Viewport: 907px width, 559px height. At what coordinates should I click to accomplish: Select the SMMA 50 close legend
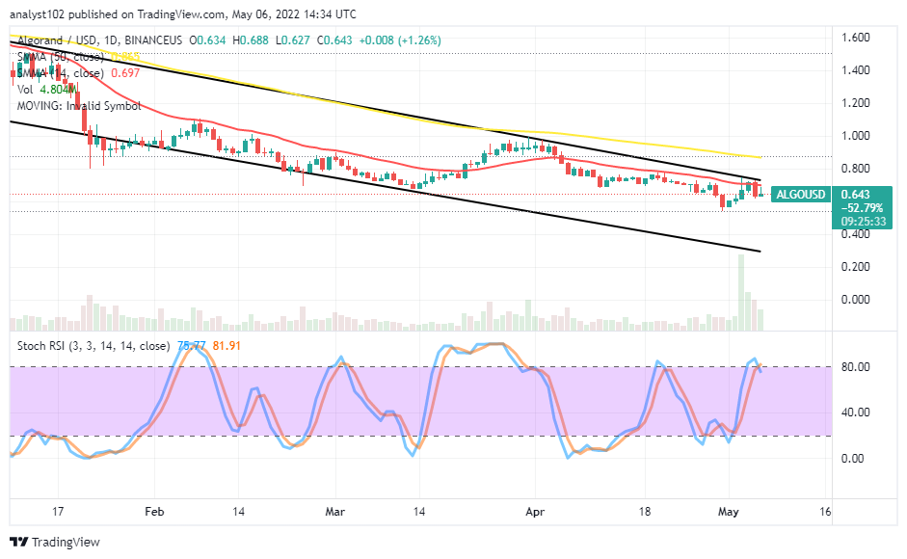point(61,57)
